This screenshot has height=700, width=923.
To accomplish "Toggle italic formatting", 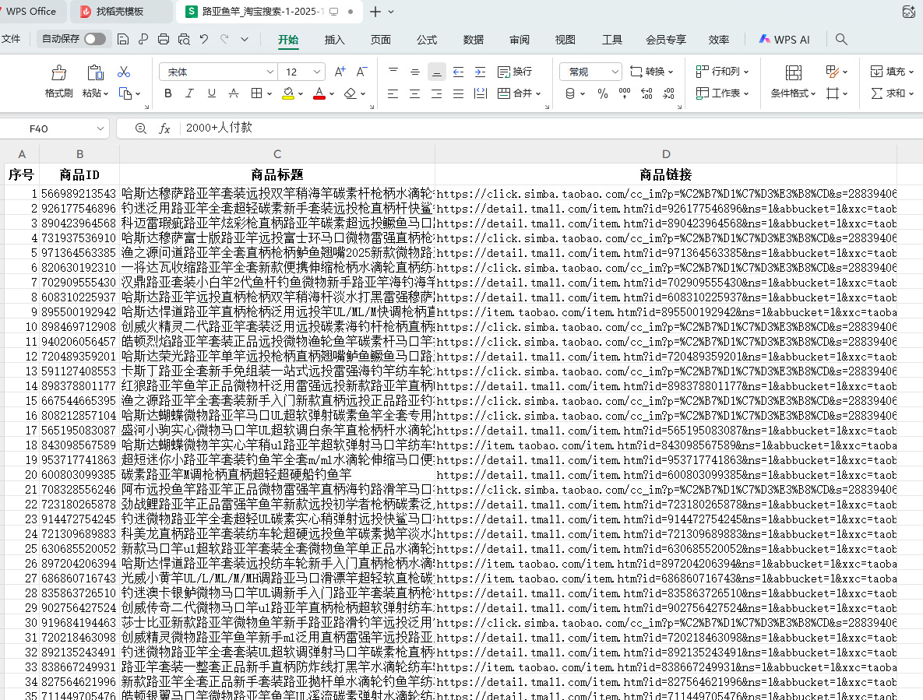I will click(189, 93).
